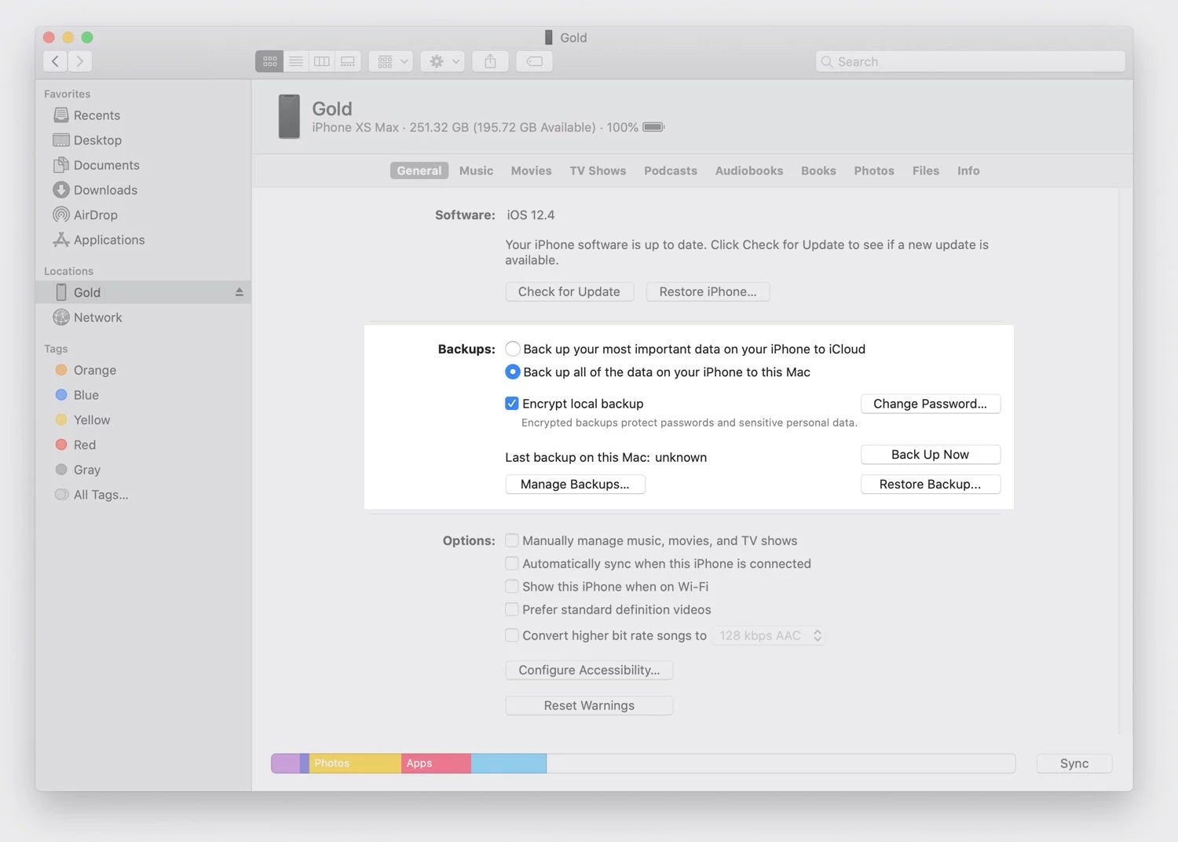This screenshot has width=1178, height=842.
Task: Click the Photos segment of storage bar
Action: pyautogui.click(x=355, y=763)
